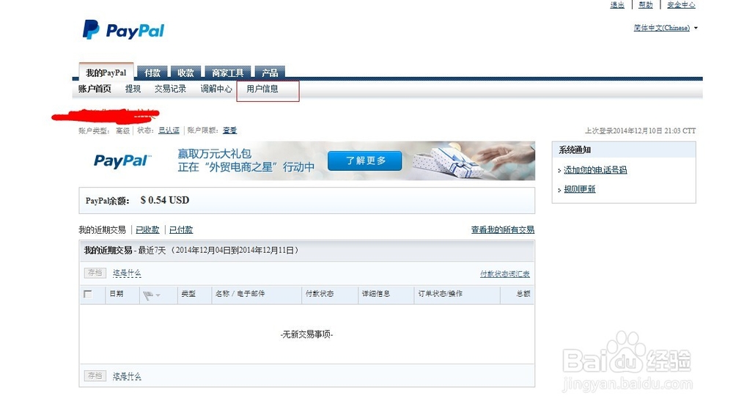Screen dimensions: 733x409
Task: Click the 名称 / 电子邮件 column header
Action: [240, 293]
